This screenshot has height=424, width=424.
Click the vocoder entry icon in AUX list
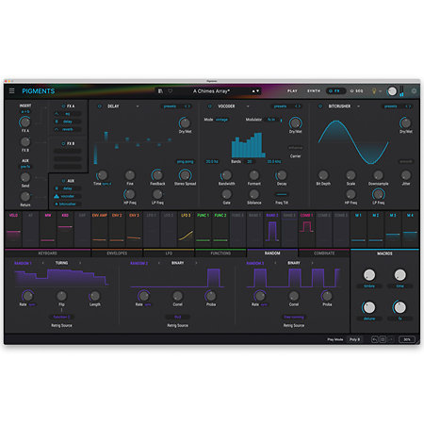tap(57, 196)
